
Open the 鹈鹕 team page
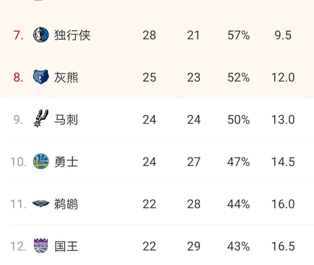coord(66,204)
